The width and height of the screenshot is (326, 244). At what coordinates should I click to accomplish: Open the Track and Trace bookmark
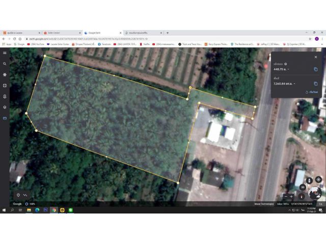click(x=190, y=44)
